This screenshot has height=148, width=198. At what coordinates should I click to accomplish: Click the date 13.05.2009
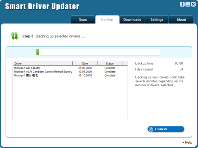tap(85, 72)
